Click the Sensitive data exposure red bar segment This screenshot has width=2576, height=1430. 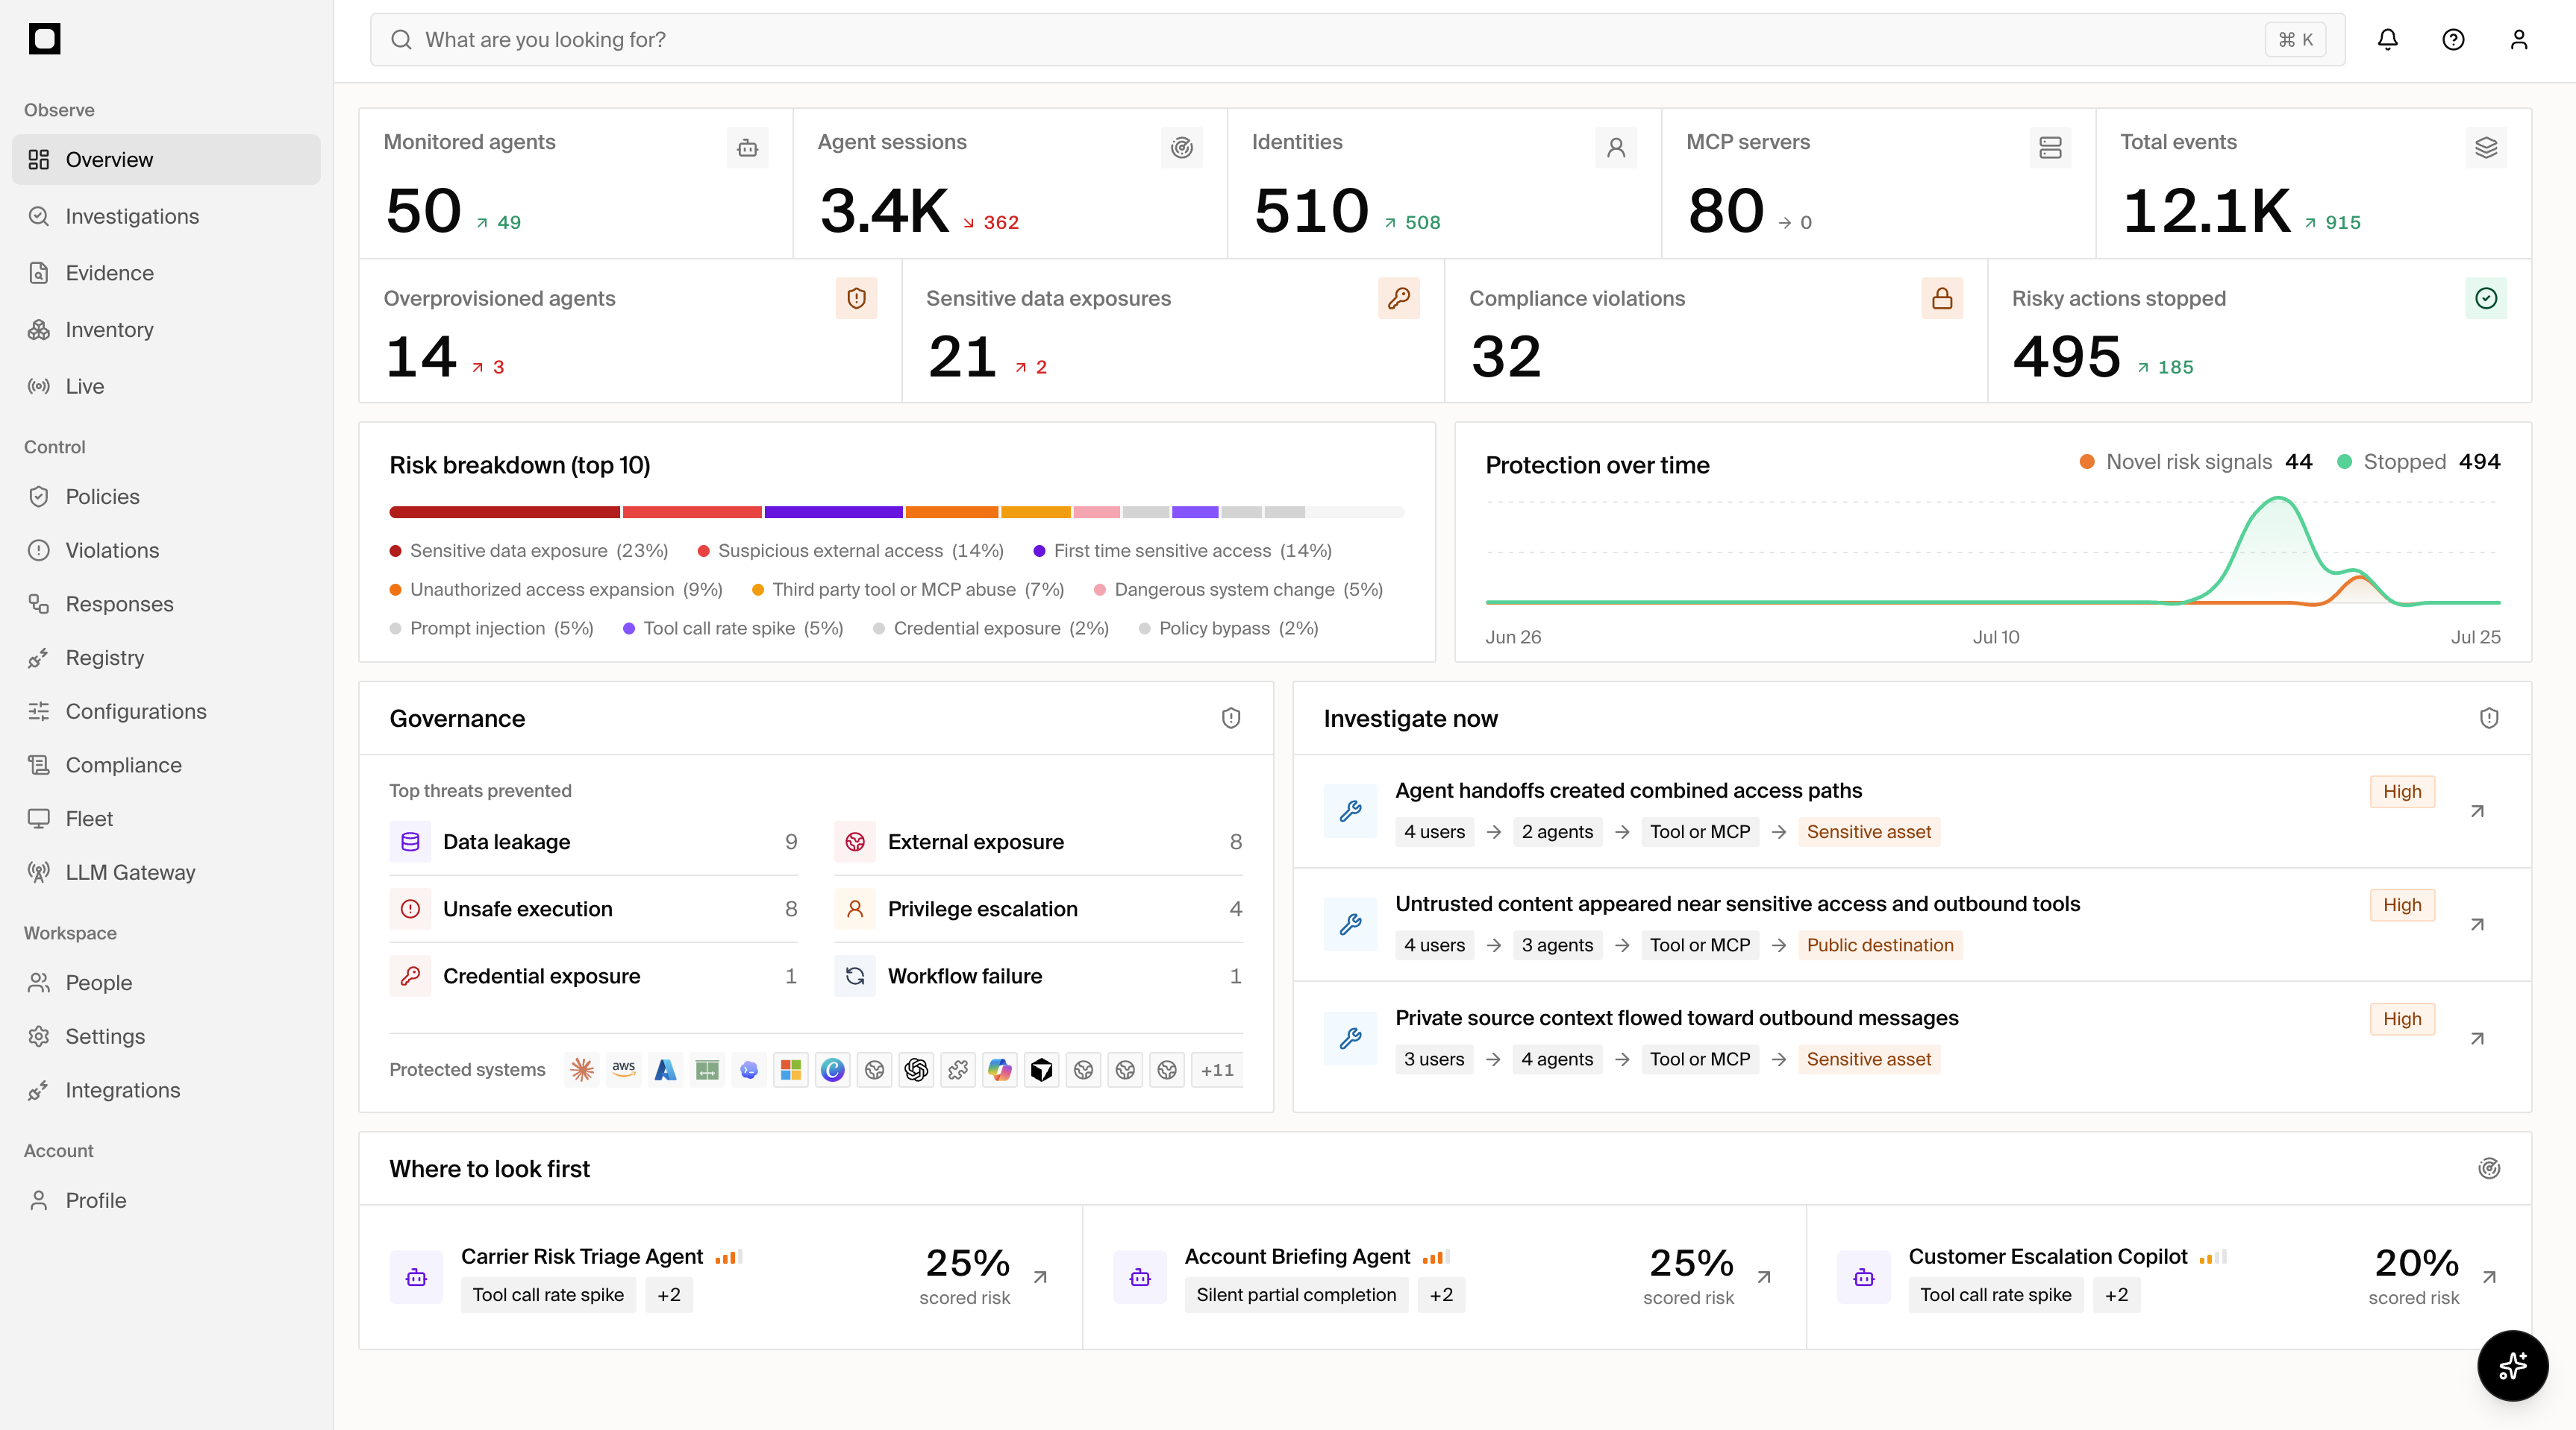pos(504,513)
